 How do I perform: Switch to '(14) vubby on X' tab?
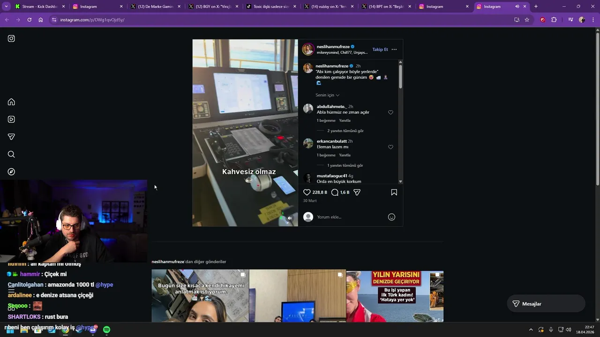pos(329,7)
